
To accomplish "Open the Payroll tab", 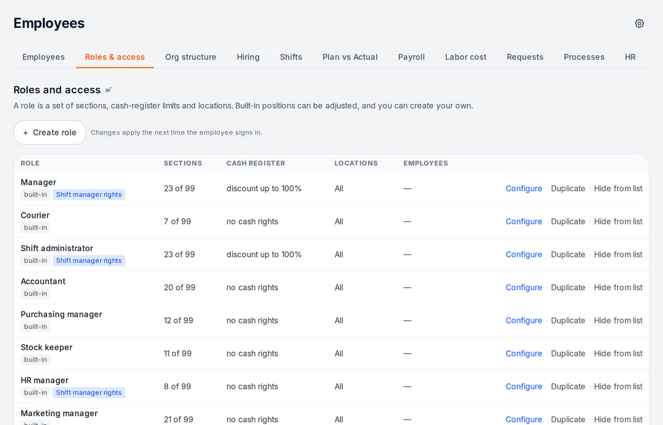I will [412, 57].
